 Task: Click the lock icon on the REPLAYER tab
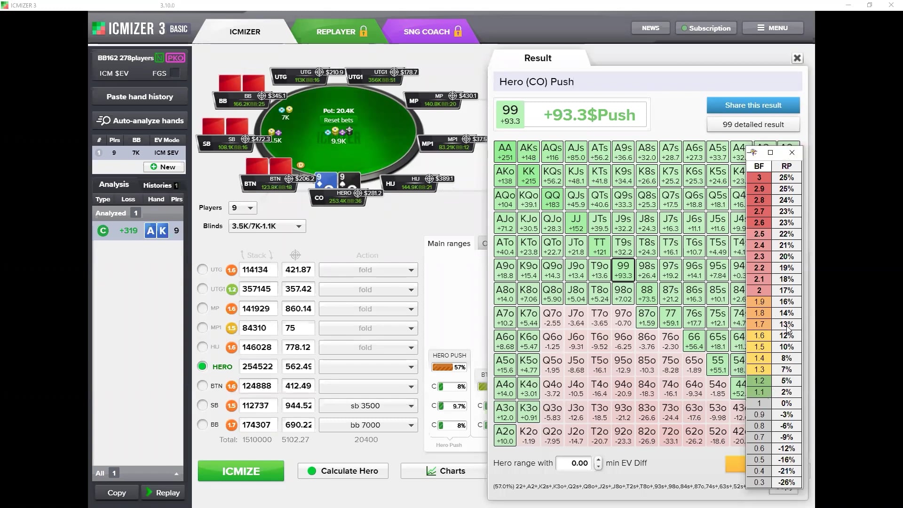click(x=363, y=32)
